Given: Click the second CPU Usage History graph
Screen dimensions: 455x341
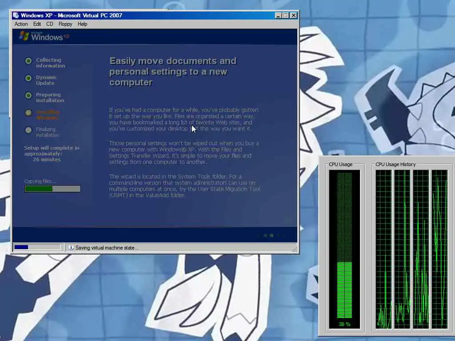Looking at the screenshot, I should (402, 250).
